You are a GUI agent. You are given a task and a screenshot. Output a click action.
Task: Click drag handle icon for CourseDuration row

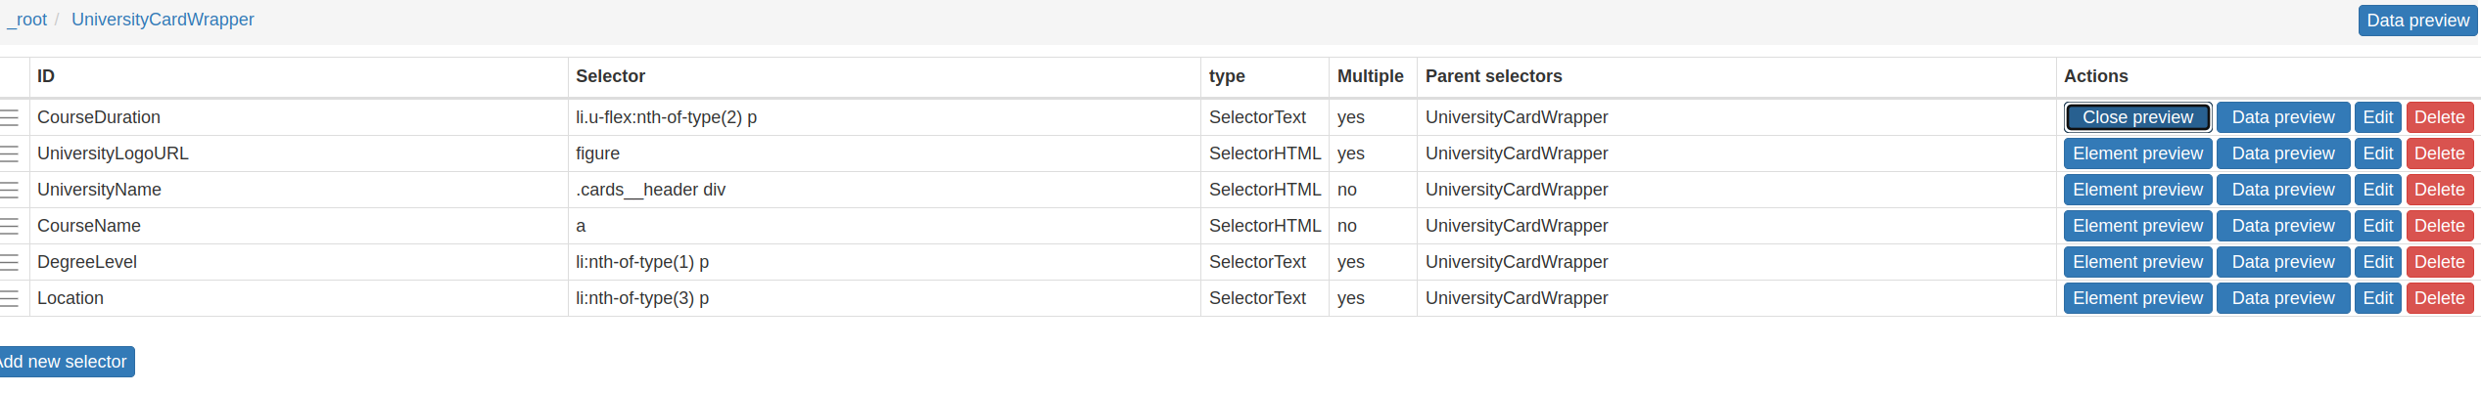(10, 117)
